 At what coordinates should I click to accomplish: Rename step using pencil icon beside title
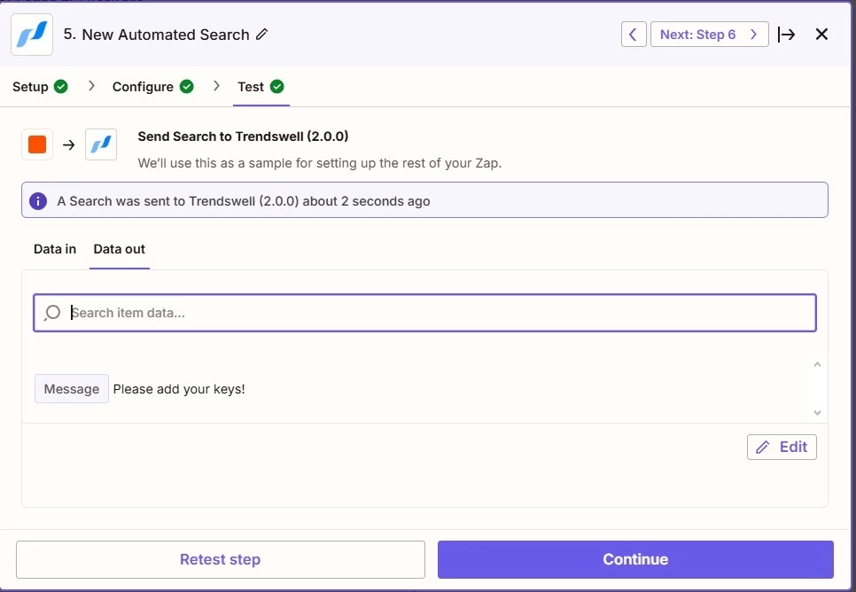pyautogui.click(x=262, y=35)
